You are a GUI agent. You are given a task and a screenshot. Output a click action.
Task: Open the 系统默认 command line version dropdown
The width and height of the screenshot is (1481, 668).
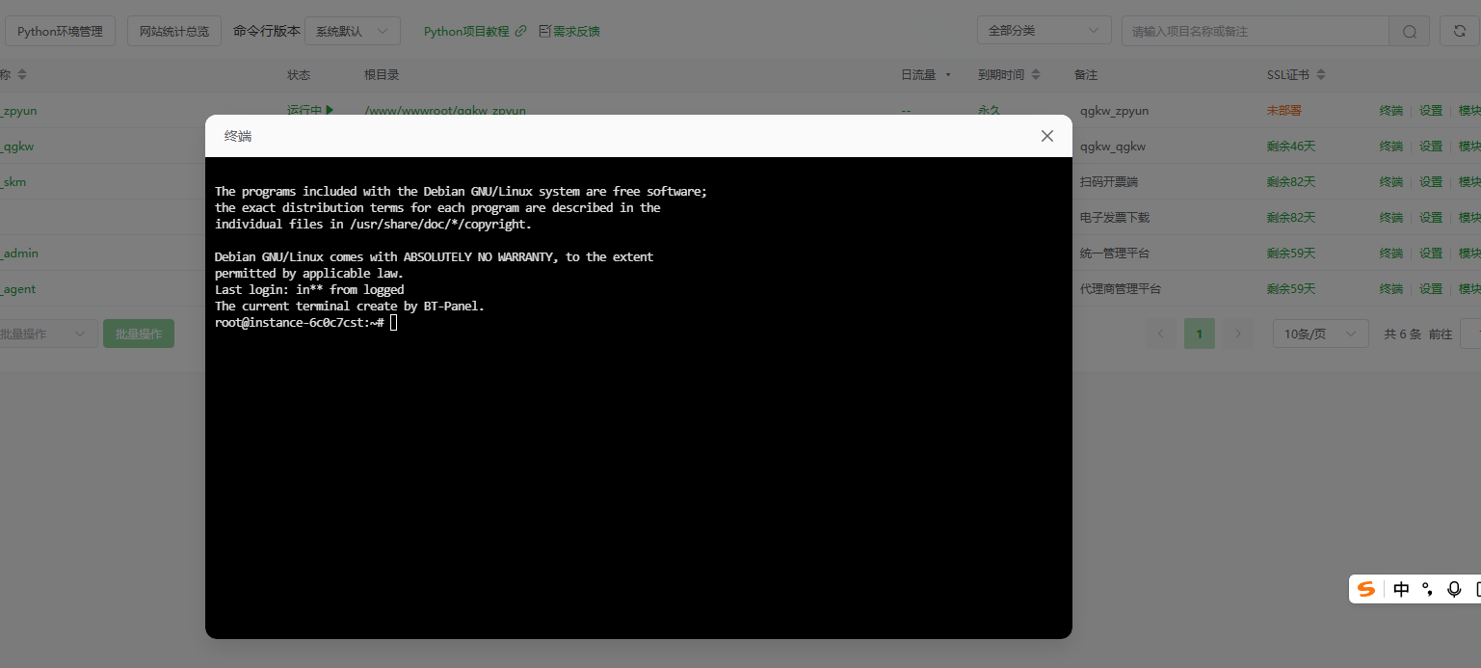353,31
